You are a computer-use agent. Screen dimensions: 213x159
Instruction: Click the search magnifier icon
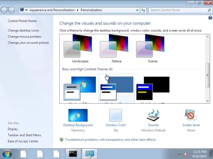coord(210,10)
